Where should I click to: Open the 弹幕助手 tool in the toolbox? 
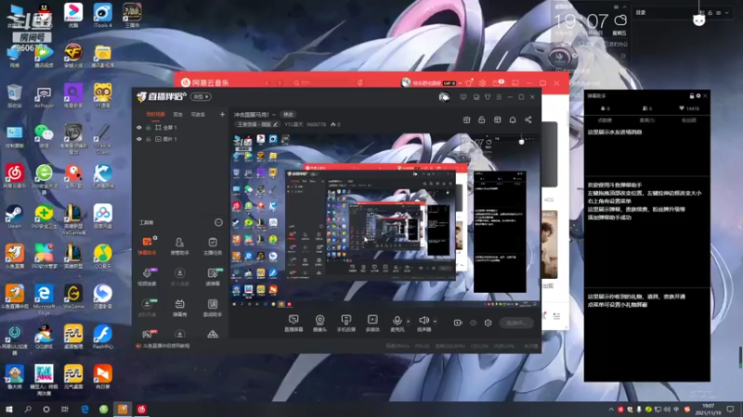(147, 246)
